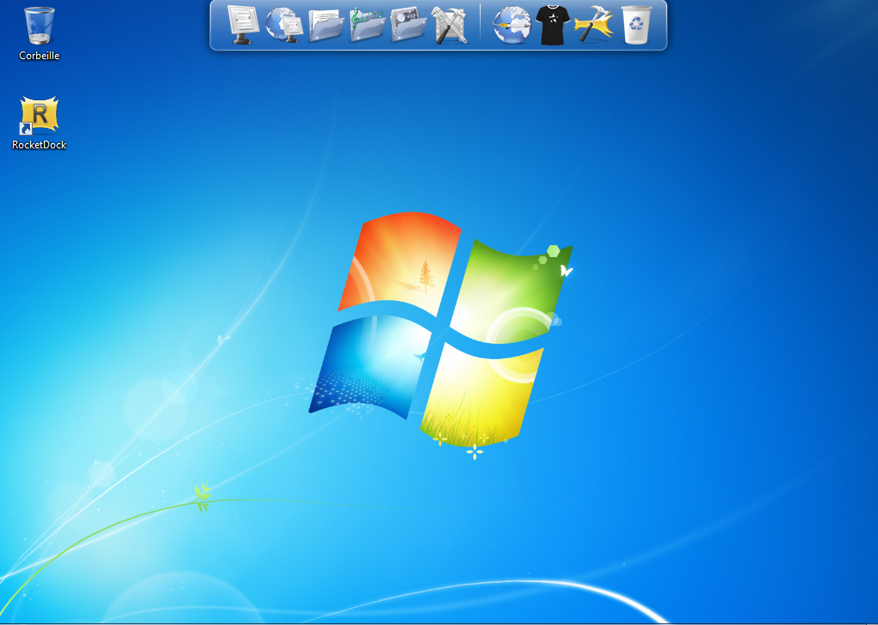Click the black T-shirt dock icon

point(553,25)
